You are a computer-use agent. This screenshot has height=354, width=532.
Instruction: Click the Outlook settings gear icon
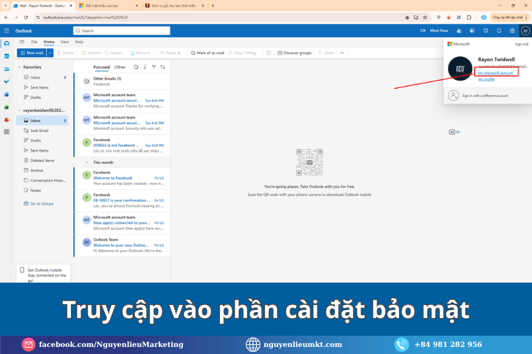[x=512, y=31]
